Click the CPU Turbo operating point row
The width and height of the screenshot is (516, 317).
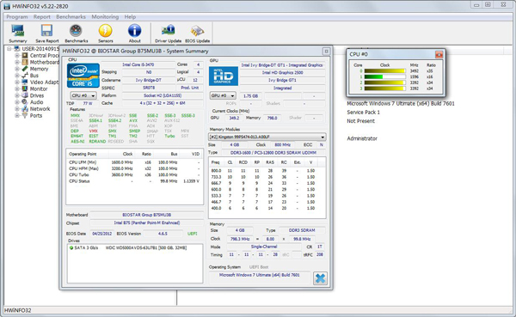pos(134,175)
